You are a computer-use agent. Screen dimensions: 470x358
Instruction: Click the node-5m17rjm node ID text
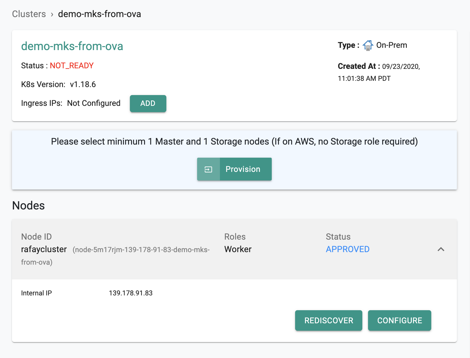point(115,256)
